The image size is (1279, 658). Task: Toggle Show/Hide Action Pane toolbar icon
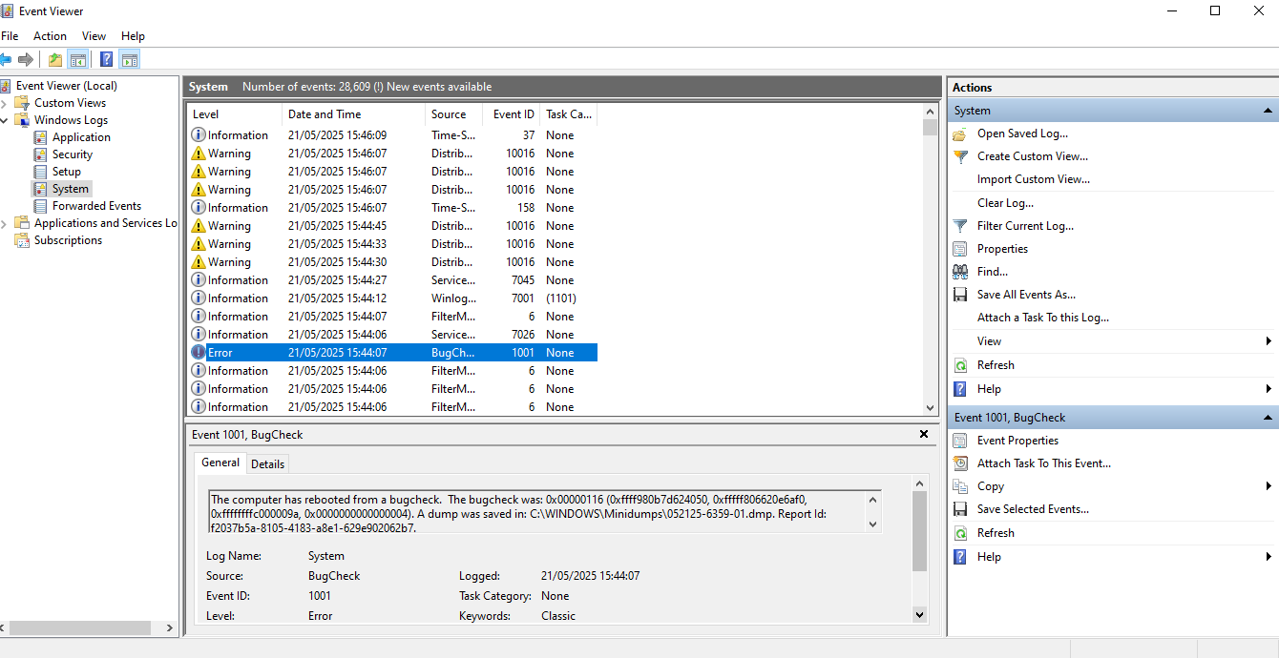[x=130, y=59]
